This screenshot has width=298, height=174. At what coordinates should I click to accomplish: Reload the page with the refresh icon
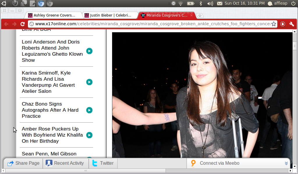pos(23,24)
